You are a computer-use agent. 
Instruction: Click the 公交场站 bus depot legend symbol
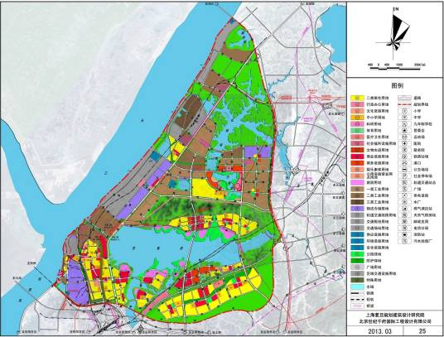pos(404,170)
